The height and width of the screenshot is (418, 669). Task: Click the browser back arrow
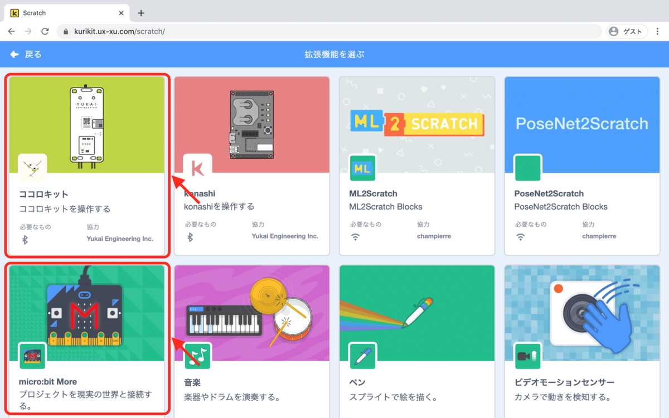click(11, 32)
